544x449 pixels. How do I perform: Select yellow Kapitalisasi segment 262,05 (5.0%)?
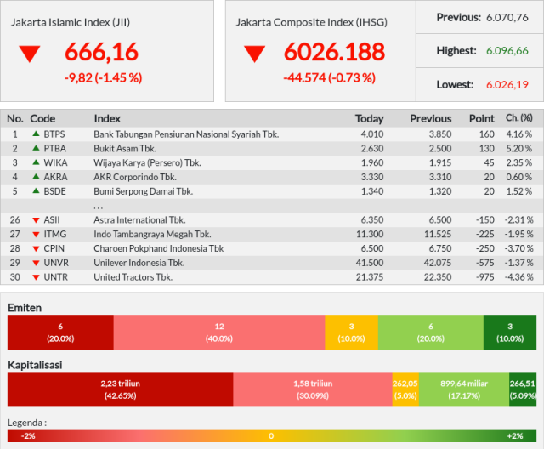(405, 389)
